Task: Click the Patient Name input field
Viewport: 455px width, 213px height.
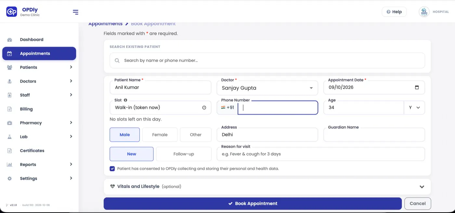Action: pos(161,88)
